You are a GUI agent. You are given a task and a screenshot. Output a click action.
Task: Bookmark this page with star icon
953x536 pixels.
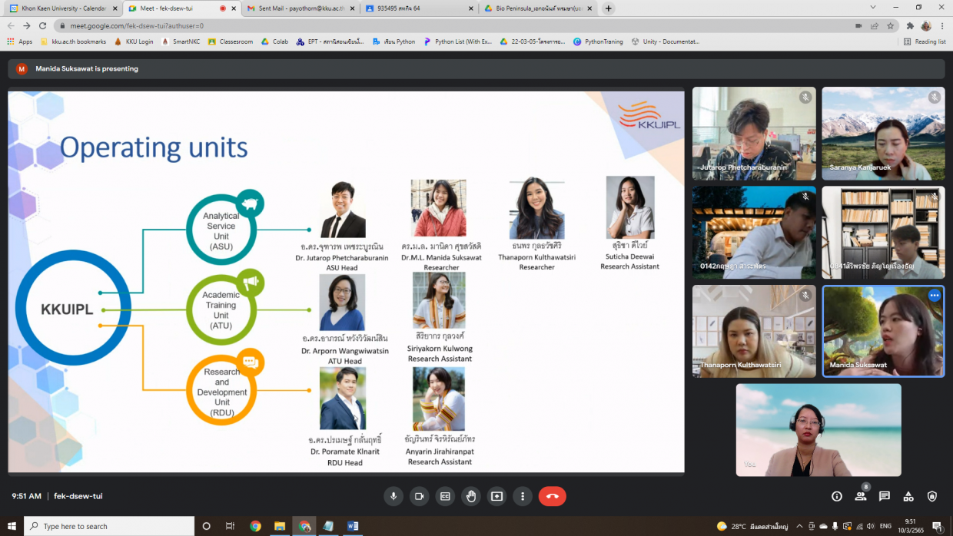click(x=891, y=25)
